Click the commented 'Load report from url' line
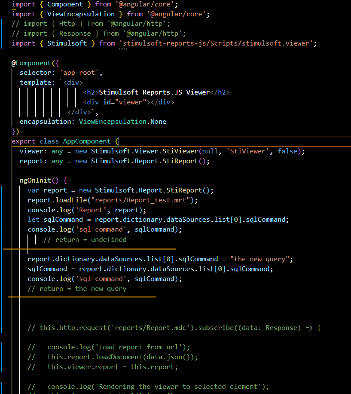Image resolution: width=351 pixels, height=394 pixels. [x=109, y=347]
